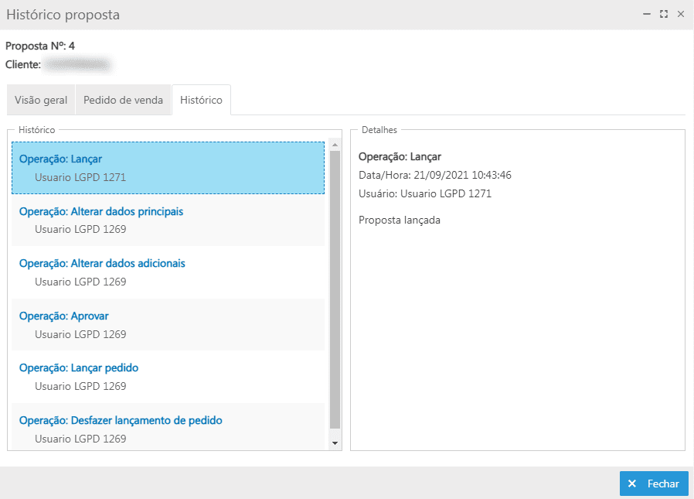Close the dialog using the title bar X

pyautogui.click(x=680, y=14)
